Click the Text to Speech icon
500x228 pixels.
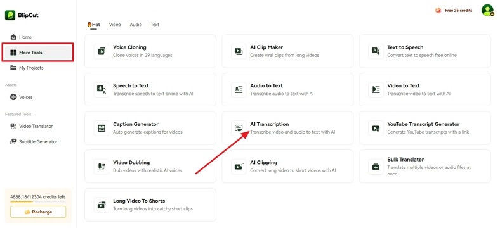tap(376, 51)
